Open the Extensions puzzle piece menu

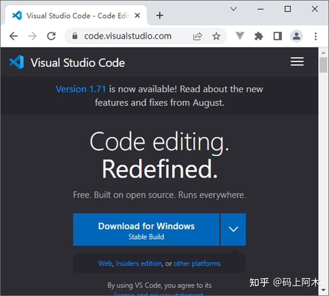[x=259, y=36]
